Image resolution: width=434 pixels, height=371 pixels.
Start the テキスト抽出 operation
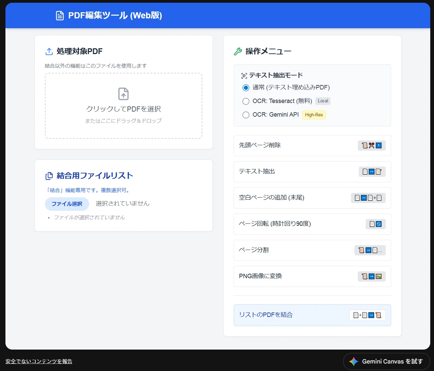[312, 172]
